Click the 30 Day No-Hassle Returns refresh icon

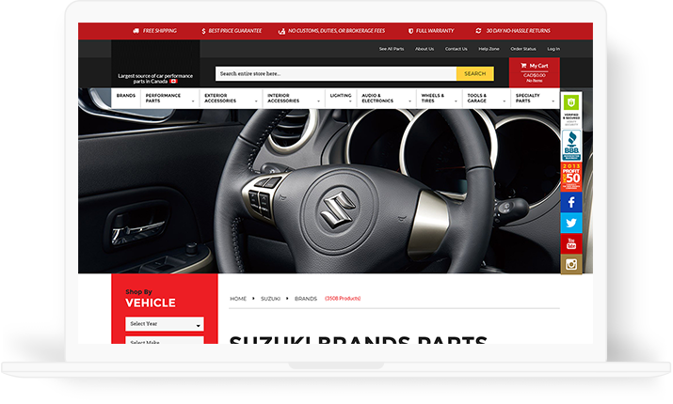(x=478, y=31)
